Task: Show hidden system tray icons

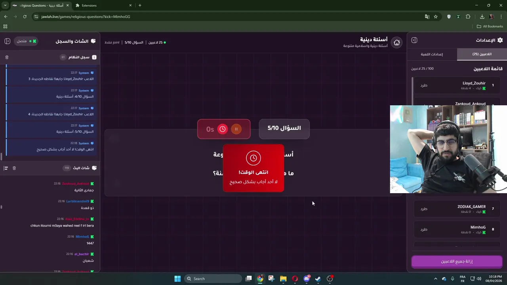Action: (x=436, y=279)
